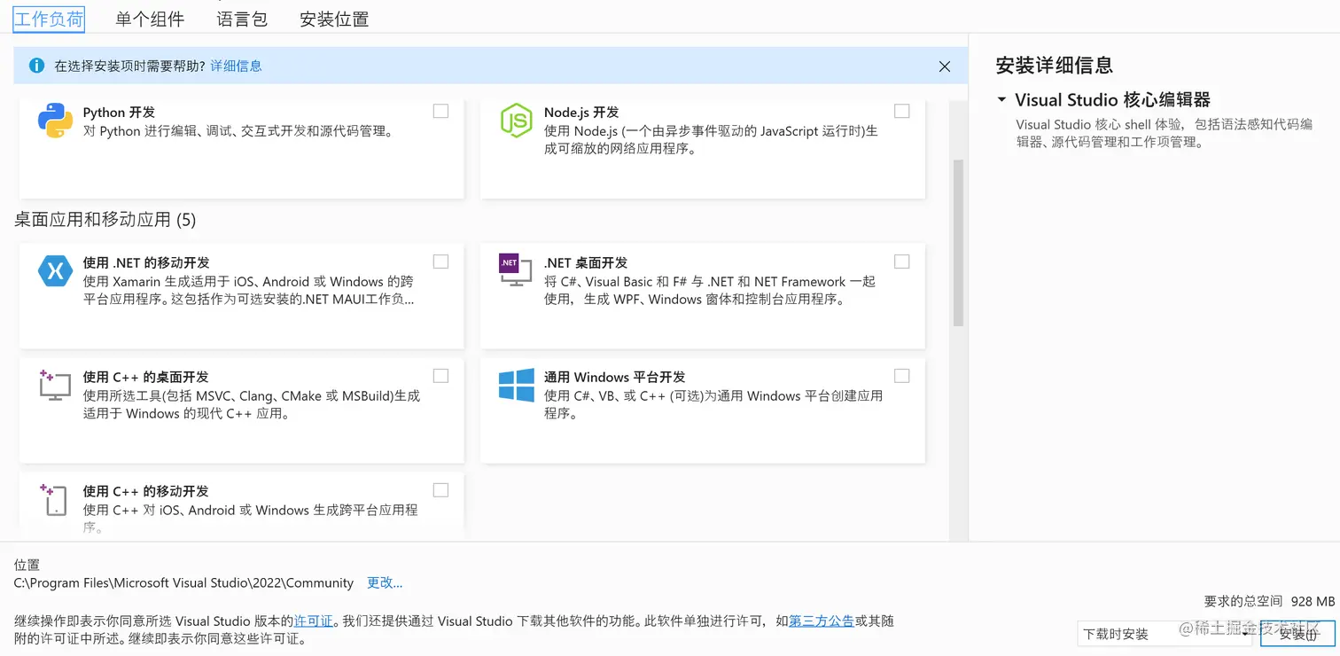
Task: Click 使用 C++ 的移动开发 title
Action: [146, 492]
